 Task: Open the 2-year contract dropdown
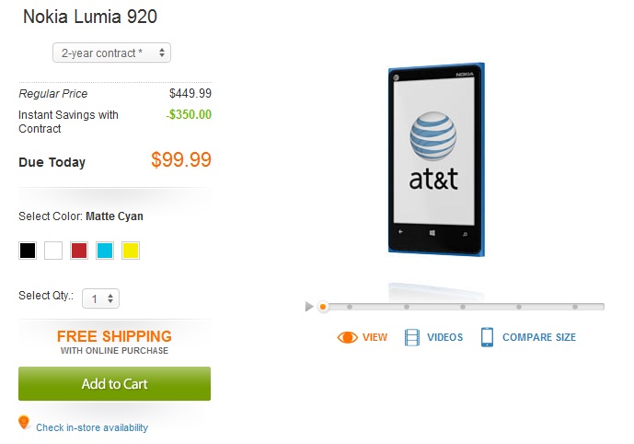click(111, 53)
